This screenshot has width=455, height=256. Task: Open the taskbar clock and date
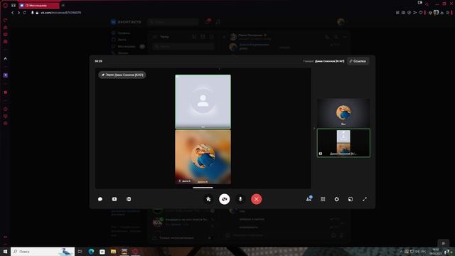point(435,251)
